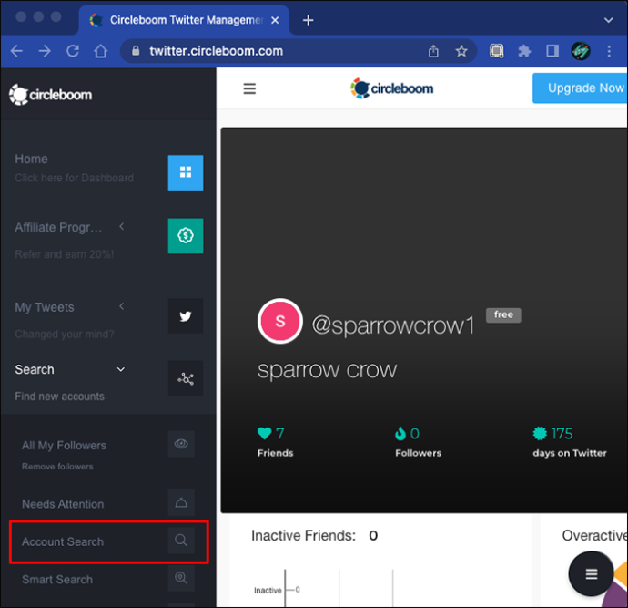
Task: Click the Search network nodes icon
Action: pos(186,378)
